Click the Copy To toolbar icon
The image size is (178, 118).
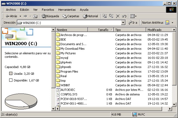coord(111,16)
